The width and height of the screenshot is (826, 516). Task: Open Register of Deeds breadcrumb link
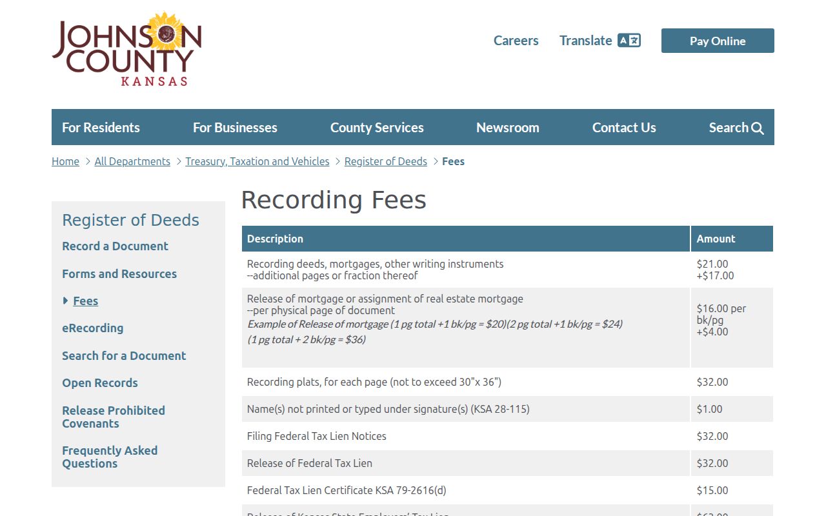[386, 161]
